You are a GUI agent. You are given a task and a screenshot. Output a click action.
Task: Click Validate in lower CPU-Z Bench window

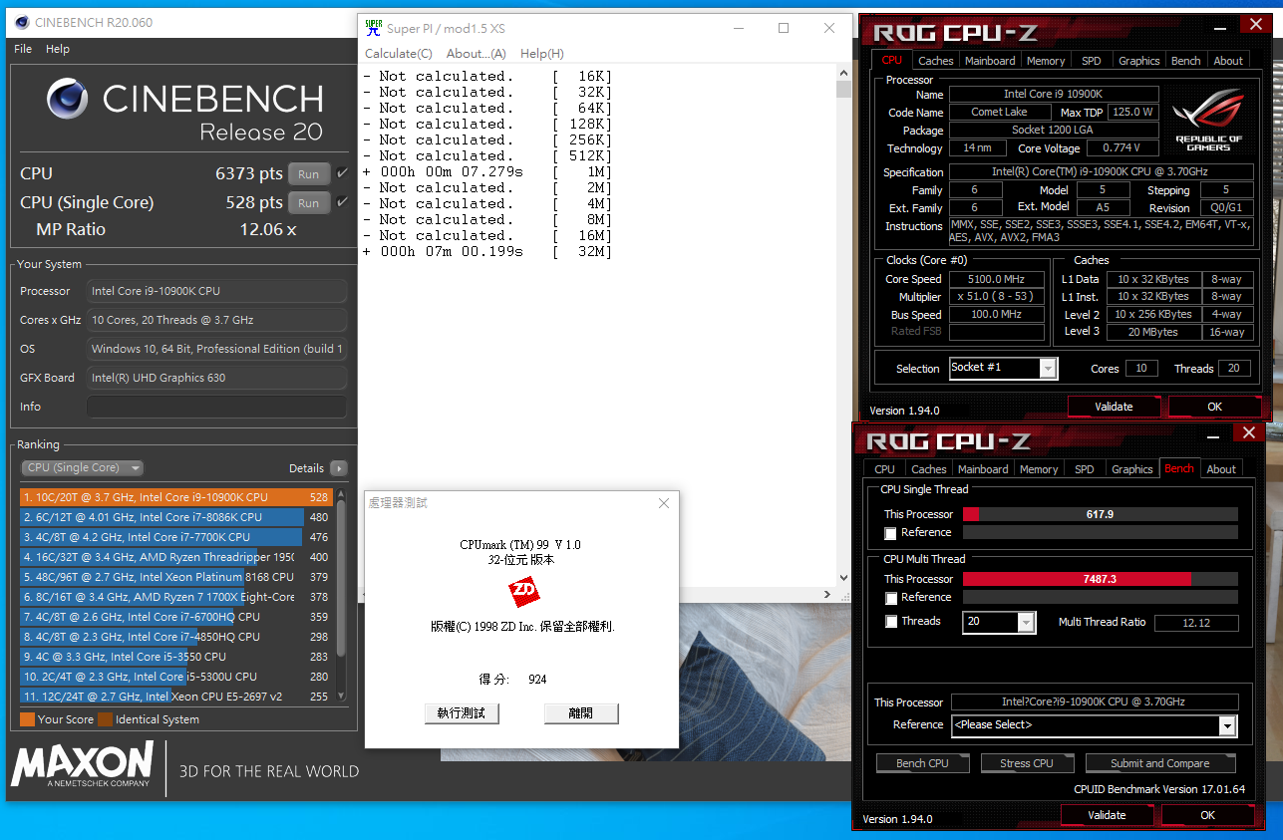point(1107,815)
